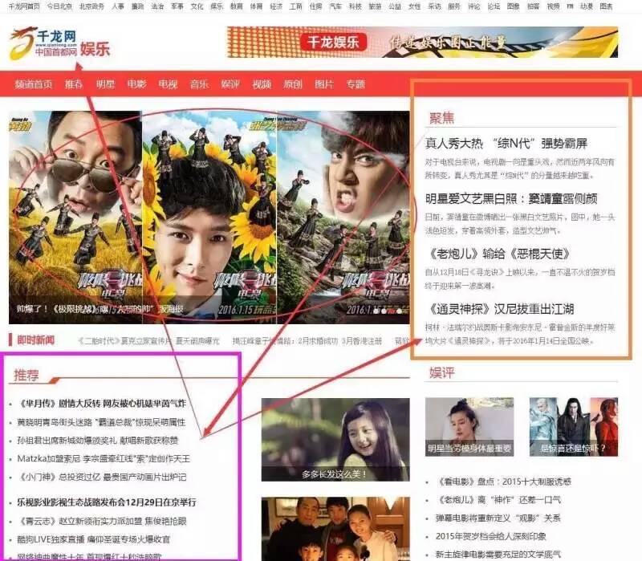Select 推荐 in the red menu bar

click(74, 84)
